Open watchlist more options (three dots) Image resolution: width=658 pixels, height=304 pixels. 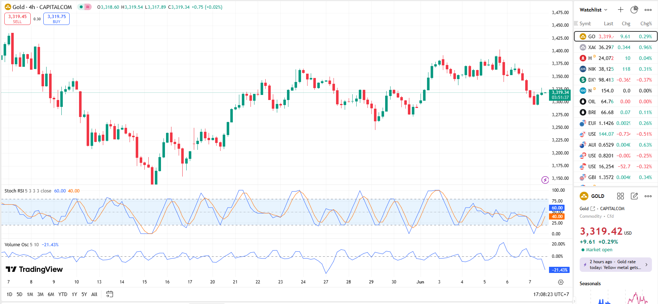(x=648, y=10)
